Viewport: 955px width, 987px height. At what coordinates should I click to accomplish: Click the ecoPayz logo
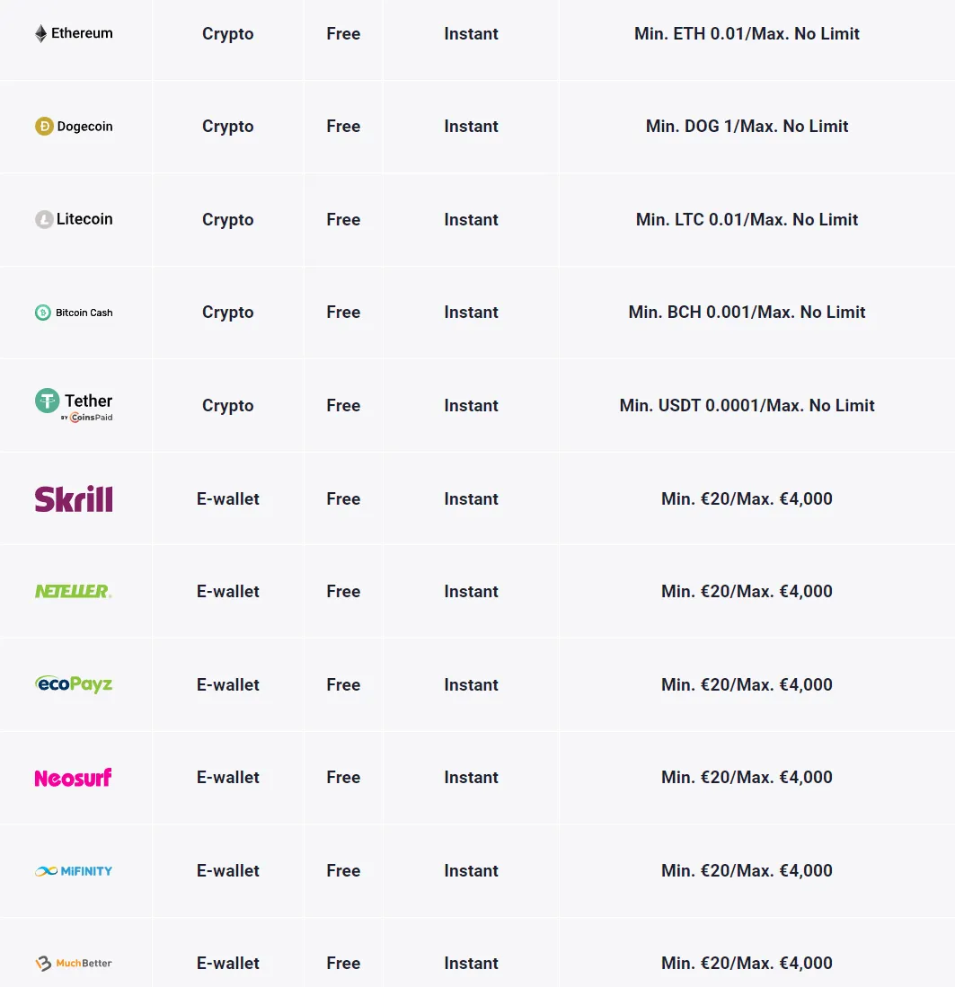point(74,684)
